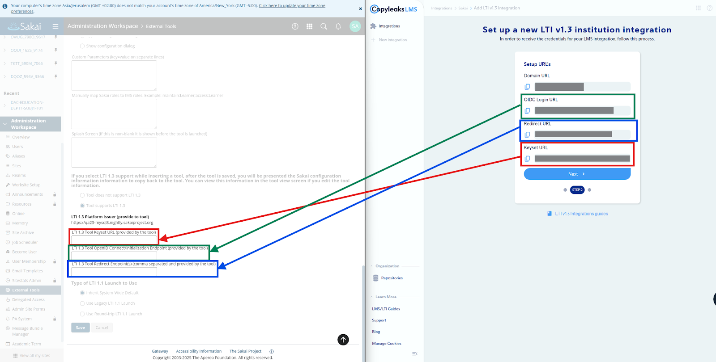Open the SA user avatar menu

point(355,26)
